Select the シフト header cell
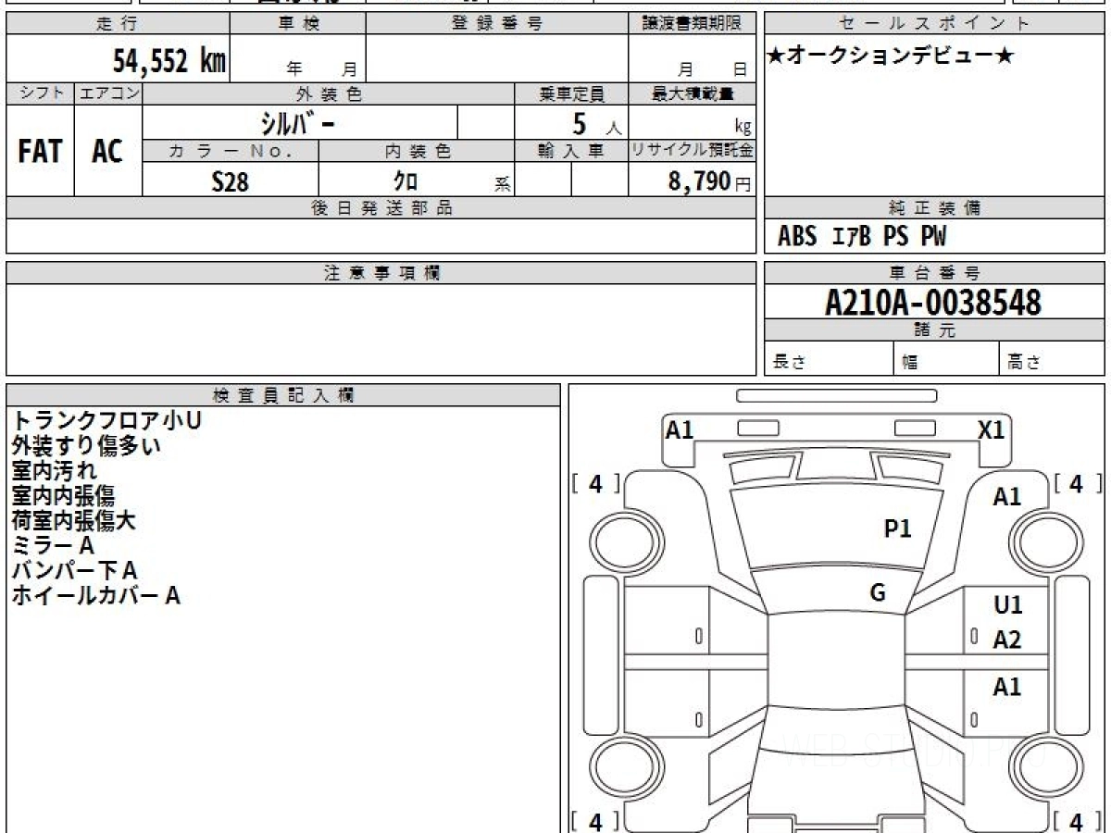The width and height of the screenshot is (1111, 833). [x=40, y=93]
